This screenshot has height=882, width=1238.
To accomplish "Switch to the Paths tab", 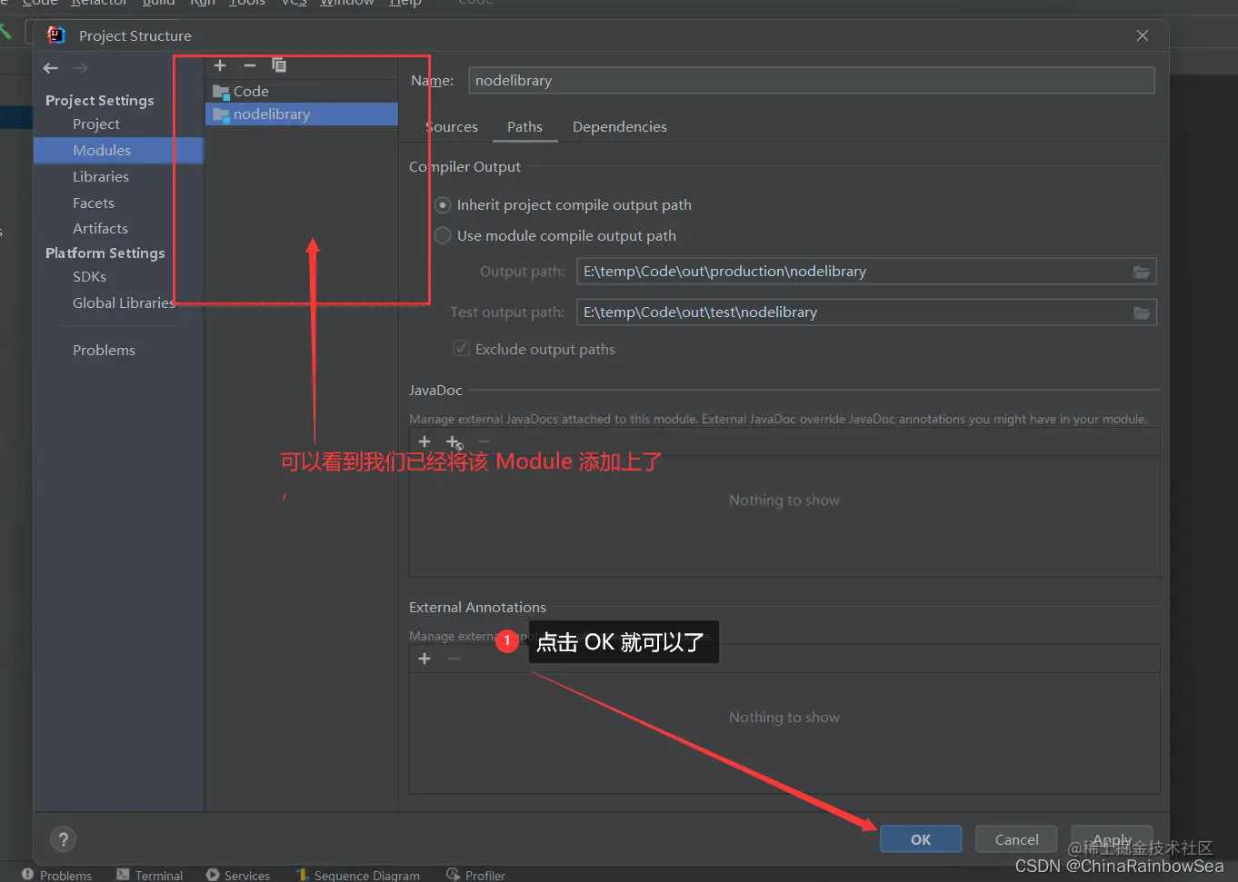I will click(525, 126).
